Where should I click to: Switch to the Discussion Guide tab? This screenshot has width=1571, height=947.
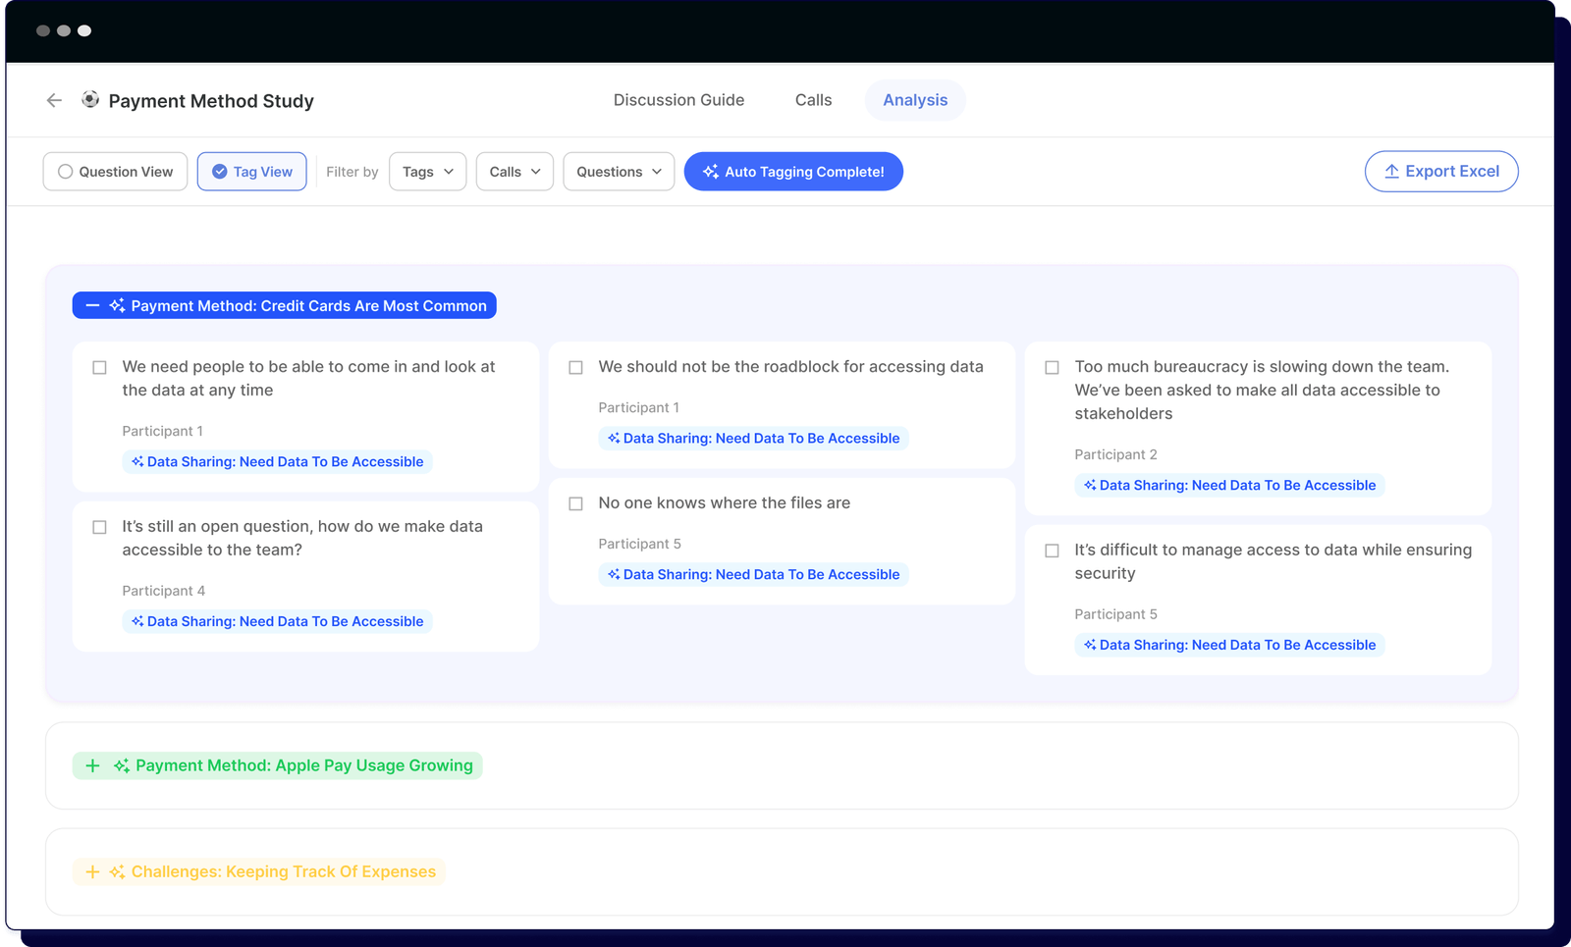pyautogui.click(x=678, y=100)
